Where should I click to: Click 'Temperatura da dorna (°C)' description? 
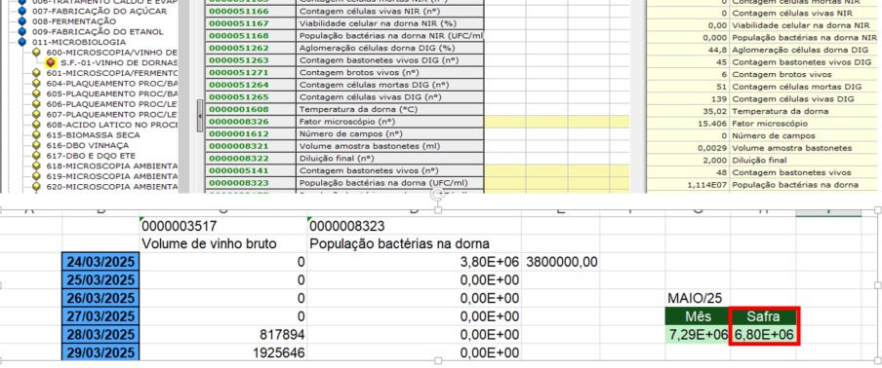(389, 109)
